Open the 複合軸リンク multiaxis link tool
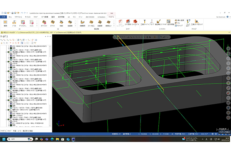This screenshot has height=154, width=231. tap(159, 22)
